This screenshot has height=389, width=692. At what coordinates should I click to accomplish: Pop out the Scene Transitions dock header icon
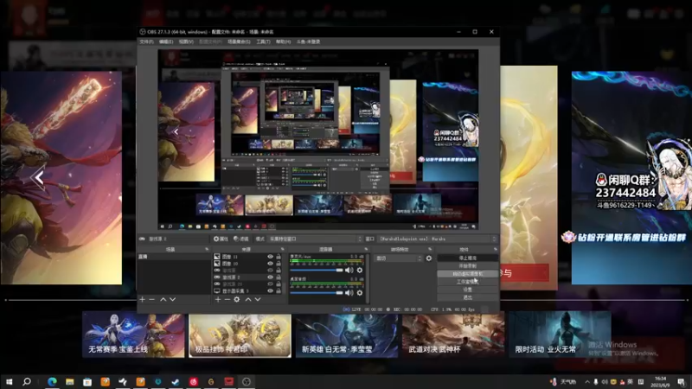(x=430, y=249)
